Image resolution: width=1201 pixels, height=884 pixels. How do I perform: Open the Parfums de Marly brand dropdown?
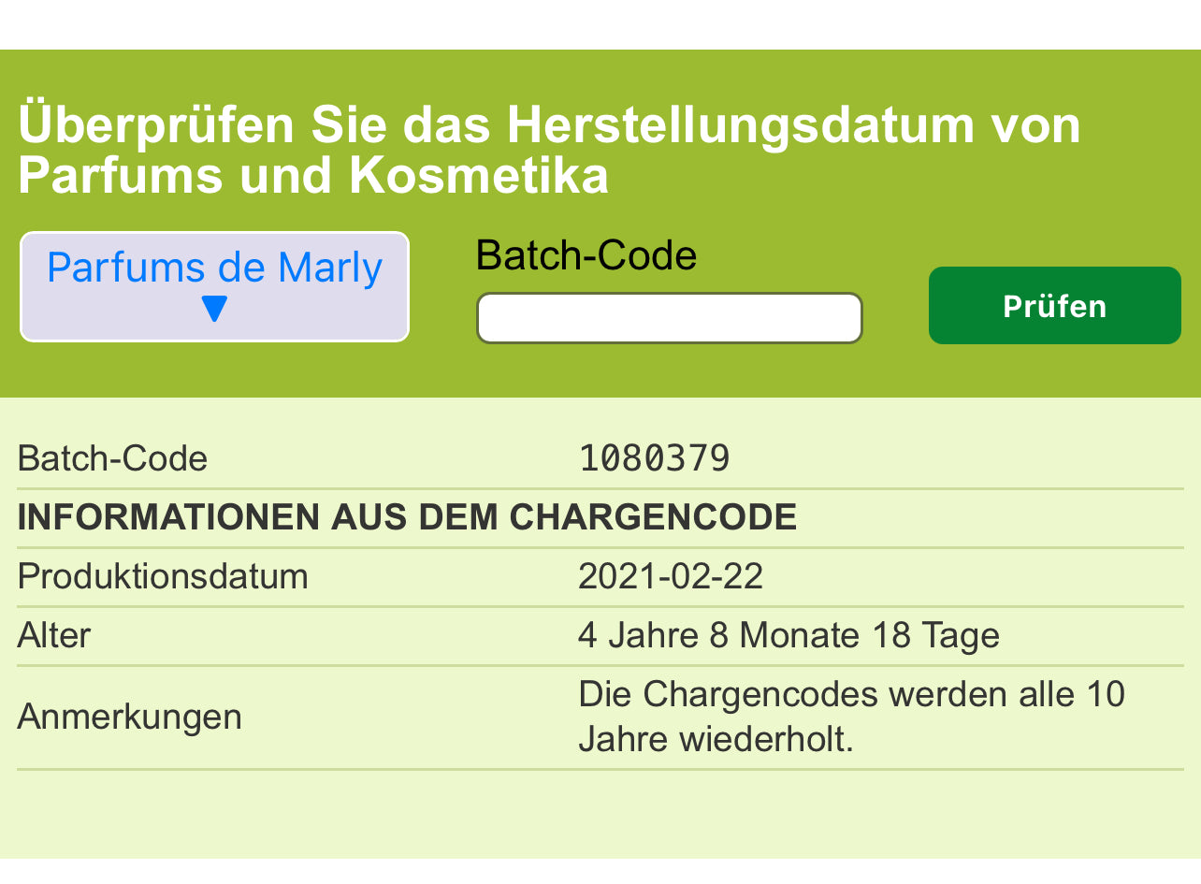214,286
